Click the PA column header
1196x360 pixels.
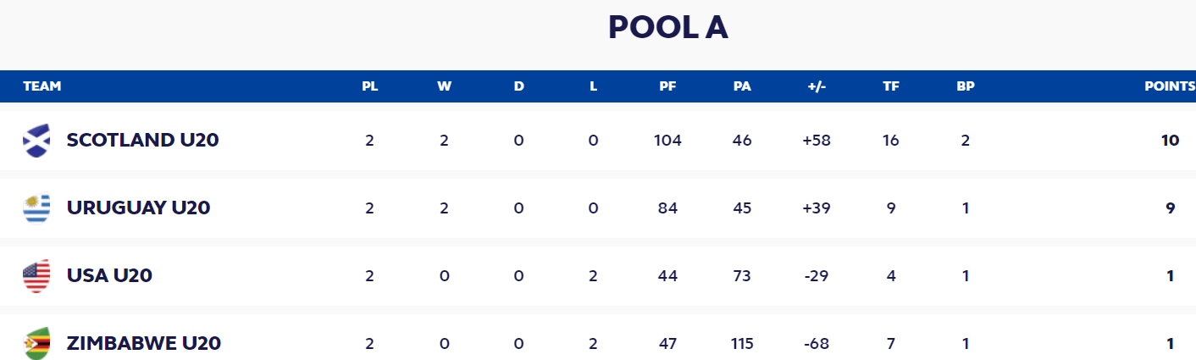[742, 86]
